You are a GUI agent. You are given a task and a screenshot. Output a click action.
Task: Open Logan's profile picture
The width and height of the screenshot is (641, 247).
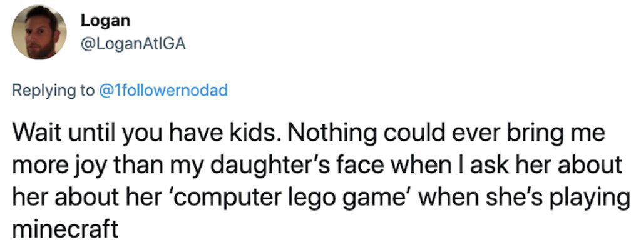(39, 32)
